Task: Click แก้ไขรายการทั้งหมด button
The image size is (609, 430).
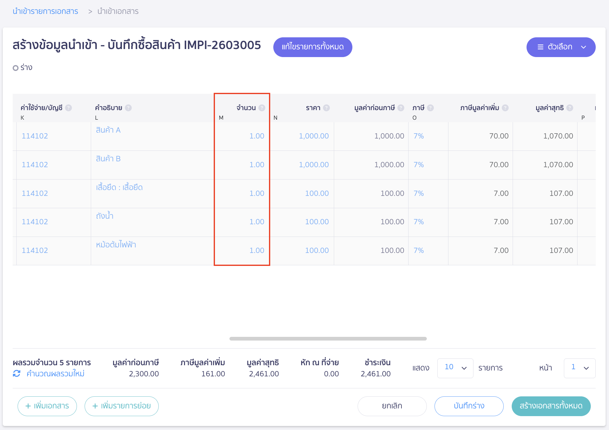Action: (313, 47)
